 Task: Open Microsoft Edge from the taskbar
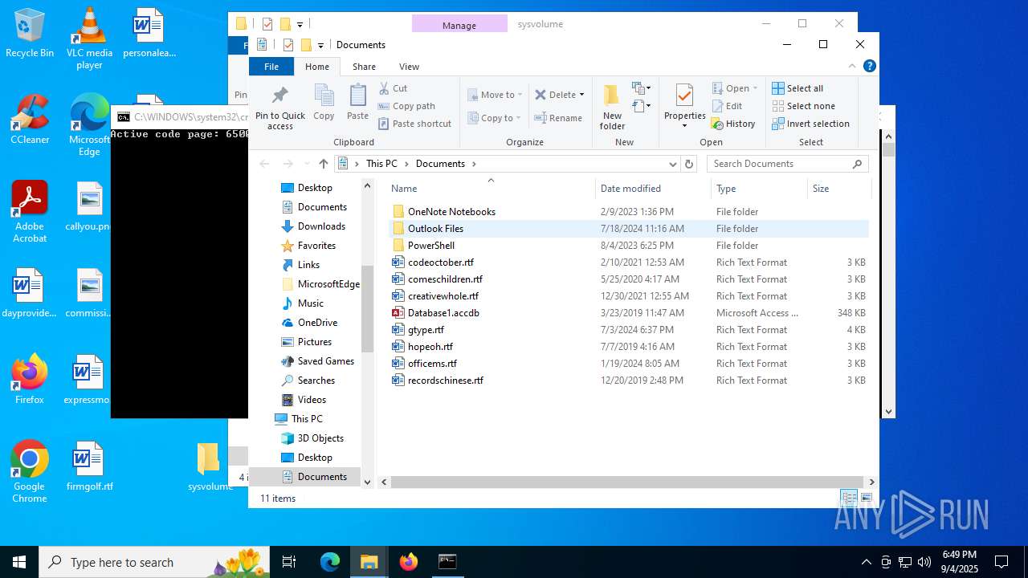tap(330, 562)
